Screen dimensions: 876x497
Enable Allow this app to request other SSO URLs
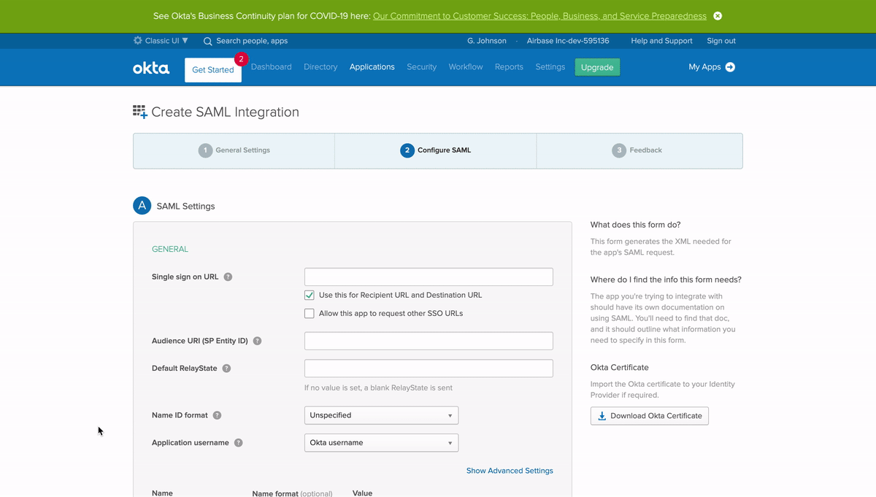pyautogui.click(x=310, y=314)
